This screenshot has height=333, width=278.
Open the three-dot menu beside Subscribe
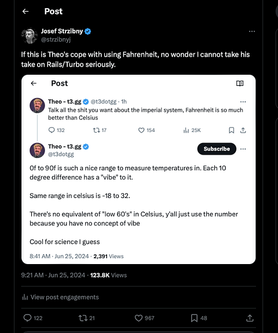(x=243, y=149)
